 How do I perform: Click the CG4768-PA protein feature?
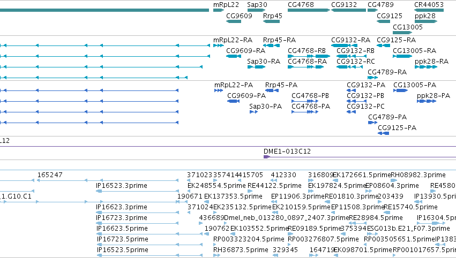point(305,112)
